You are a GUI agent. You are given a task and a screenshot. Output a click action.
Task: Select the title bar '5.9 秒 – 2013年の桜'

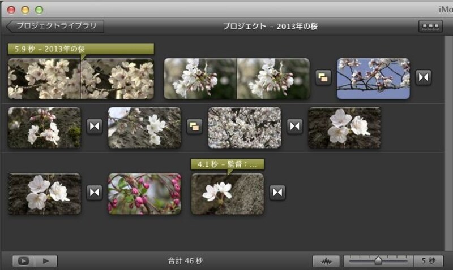[x=81, y=49]
